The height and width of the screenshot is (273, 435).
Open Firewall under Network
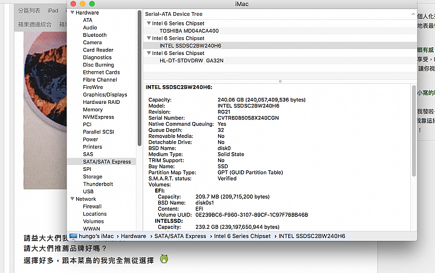[x=92, y=207]
